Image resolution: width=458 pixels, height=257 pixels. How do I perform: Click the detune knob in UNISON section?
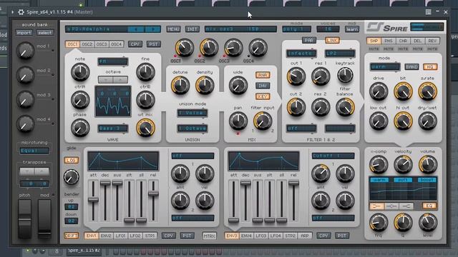click(180, 86)
